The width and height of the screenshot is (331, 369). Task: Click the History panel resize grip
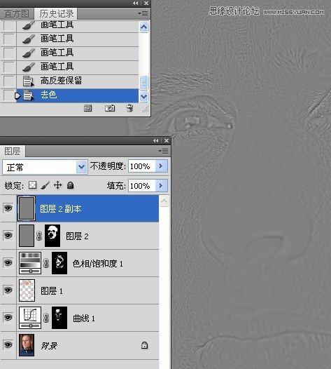pos(146,109)
